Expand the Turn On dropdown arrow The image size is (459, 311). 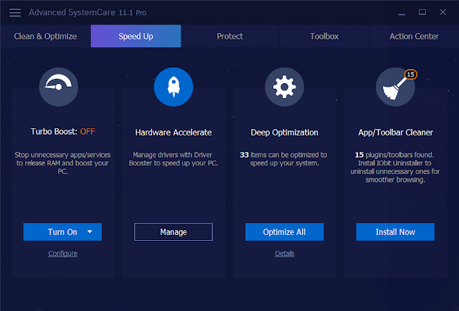[x=90, y=231]
